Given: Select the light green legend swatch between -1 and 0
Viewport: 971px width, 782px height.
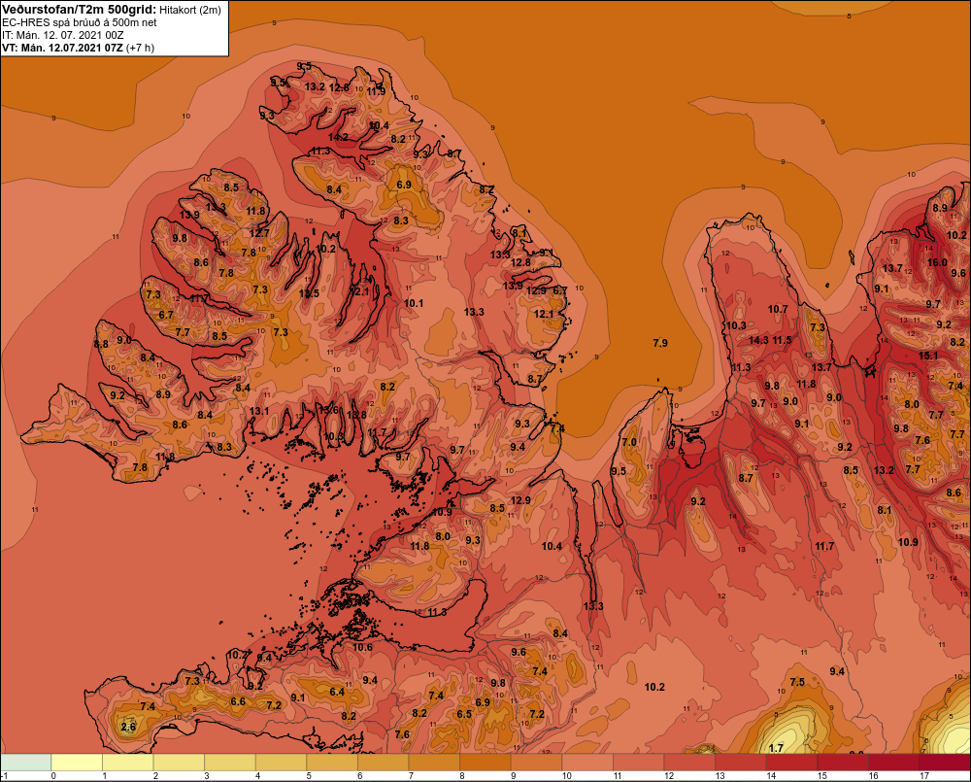Looking at the screenshot, I should (x=26, y=763).
